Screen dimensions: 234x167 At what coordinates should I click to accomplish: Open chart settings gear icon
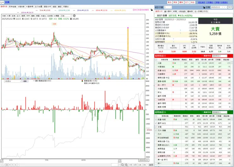74,16
